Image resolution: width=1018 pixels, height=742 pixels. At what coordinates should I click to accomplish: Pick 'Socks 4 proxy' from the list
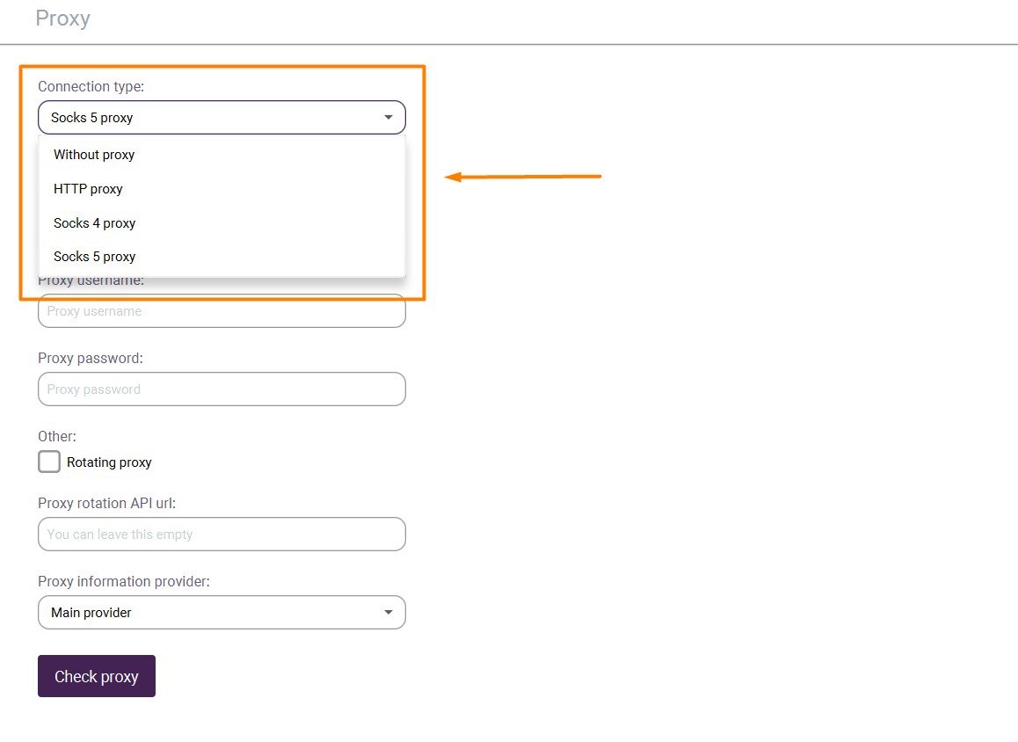222,222
